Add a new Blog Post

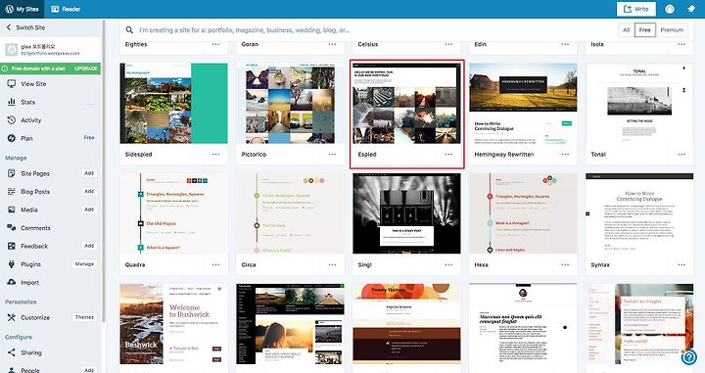click(x=89, y=191)
